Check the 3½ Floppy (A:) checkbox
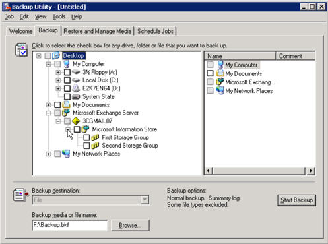The height and width of the screenshot is (244, 328). coord(67,72)
